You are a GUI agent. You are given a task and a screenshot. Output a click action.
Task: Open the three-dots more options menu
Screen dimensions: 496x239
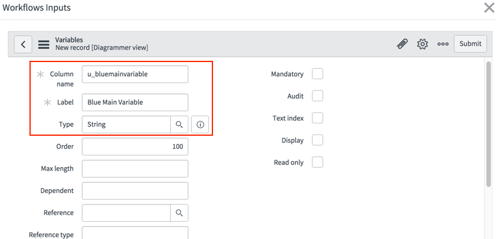(x=443, y=44)
